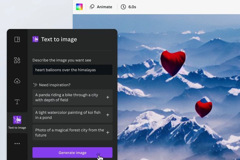
Task: Open the Templates layout panel icon
Action: coord(17,39)
